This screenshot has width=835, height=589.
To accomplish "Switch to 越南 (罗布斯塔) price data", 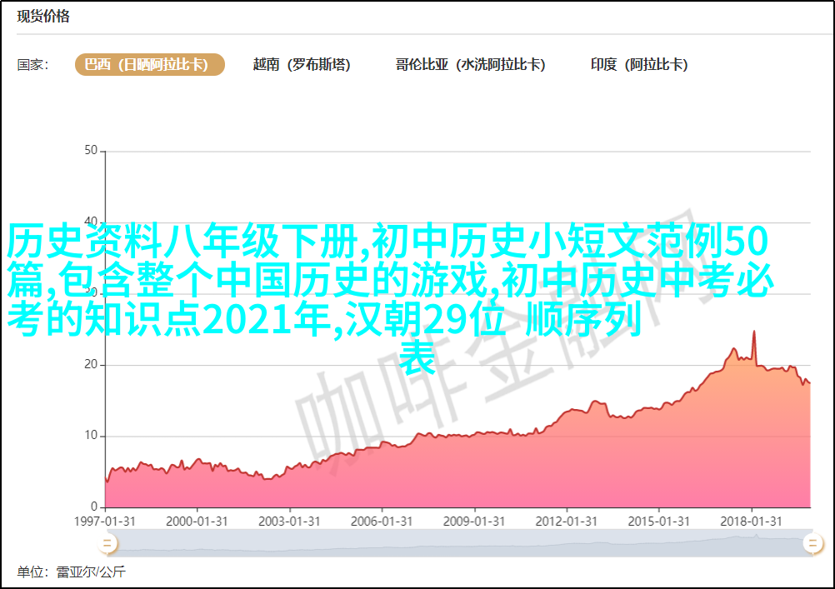I will click(302, 64).
